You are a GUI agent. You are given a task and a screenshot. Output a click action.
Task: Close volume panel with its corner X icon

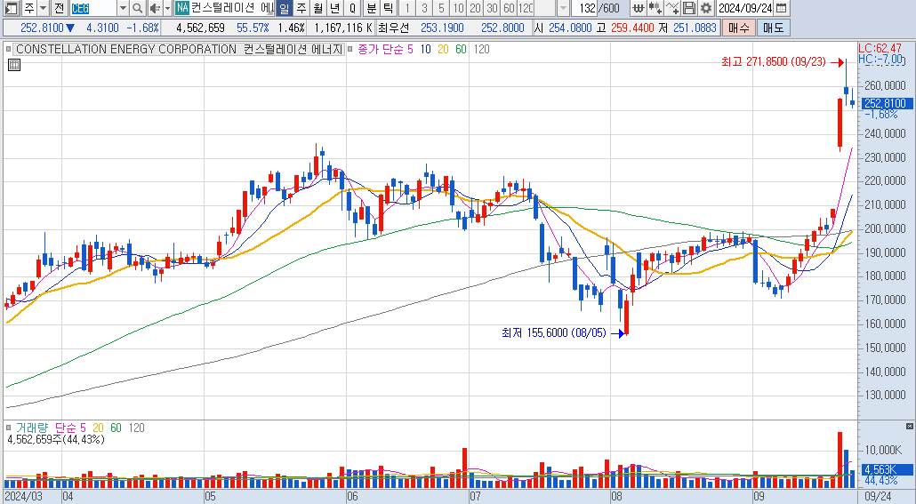point(910,427)
